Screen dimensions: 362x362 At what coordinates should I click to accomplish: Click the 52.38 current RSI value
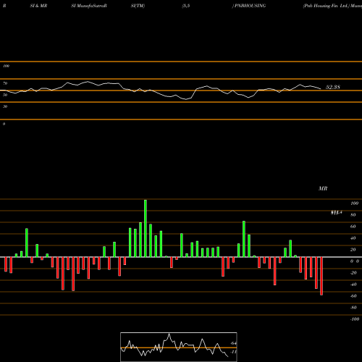click(333, 87)
